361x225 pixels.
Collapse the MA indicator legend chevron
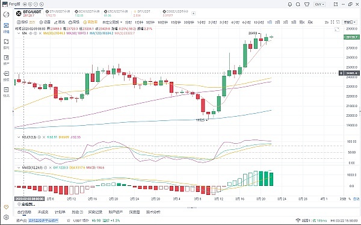click(19, 33)
